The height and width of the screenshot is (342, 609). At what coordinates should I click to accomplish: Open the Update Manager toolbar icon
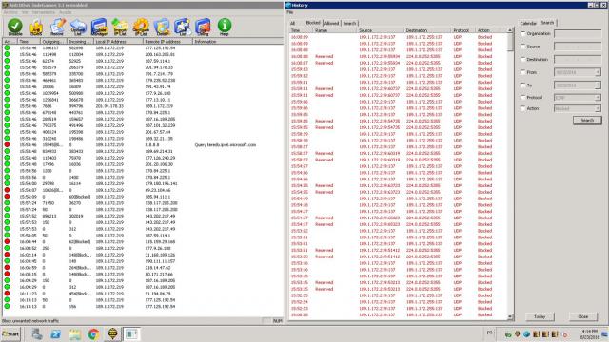pos(99,27)
